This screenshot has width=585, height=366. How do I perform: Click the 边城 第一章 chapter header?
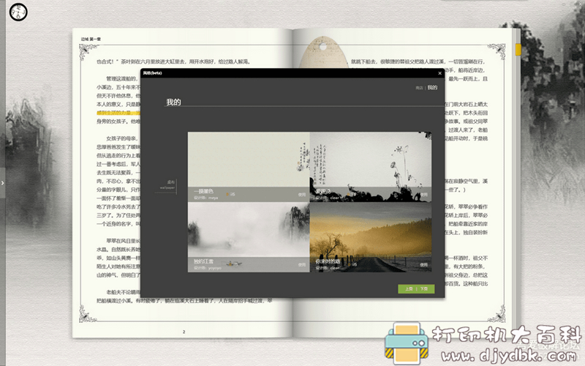tap(91, 39)
